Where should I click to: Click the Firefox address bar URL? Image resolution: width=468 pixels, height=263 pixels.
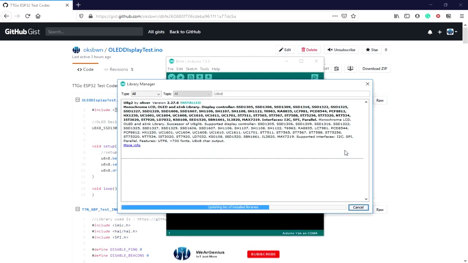point(166,16)
